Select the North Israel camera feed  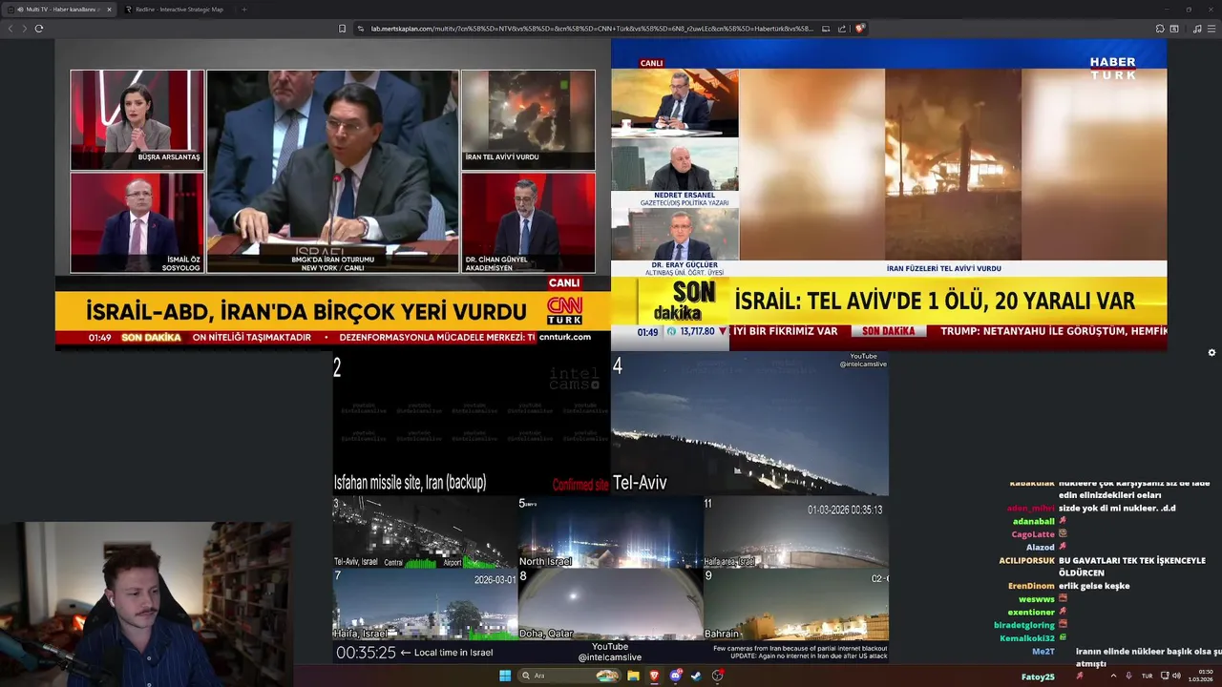click(610, 531)
